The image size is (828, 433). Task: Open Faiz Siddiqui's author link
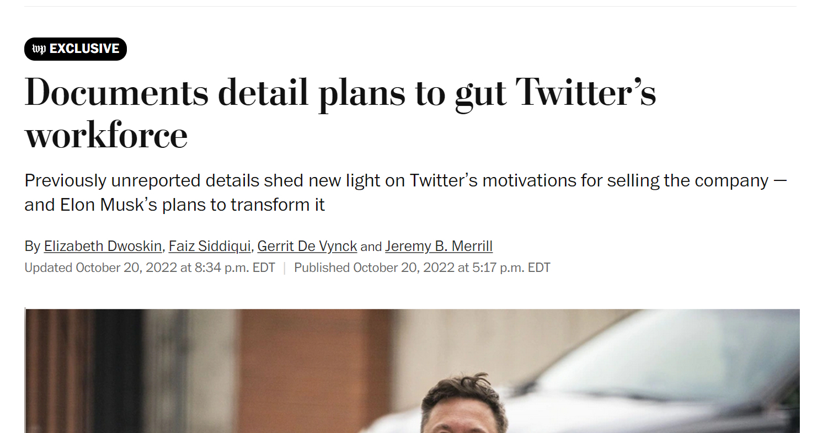210,246
